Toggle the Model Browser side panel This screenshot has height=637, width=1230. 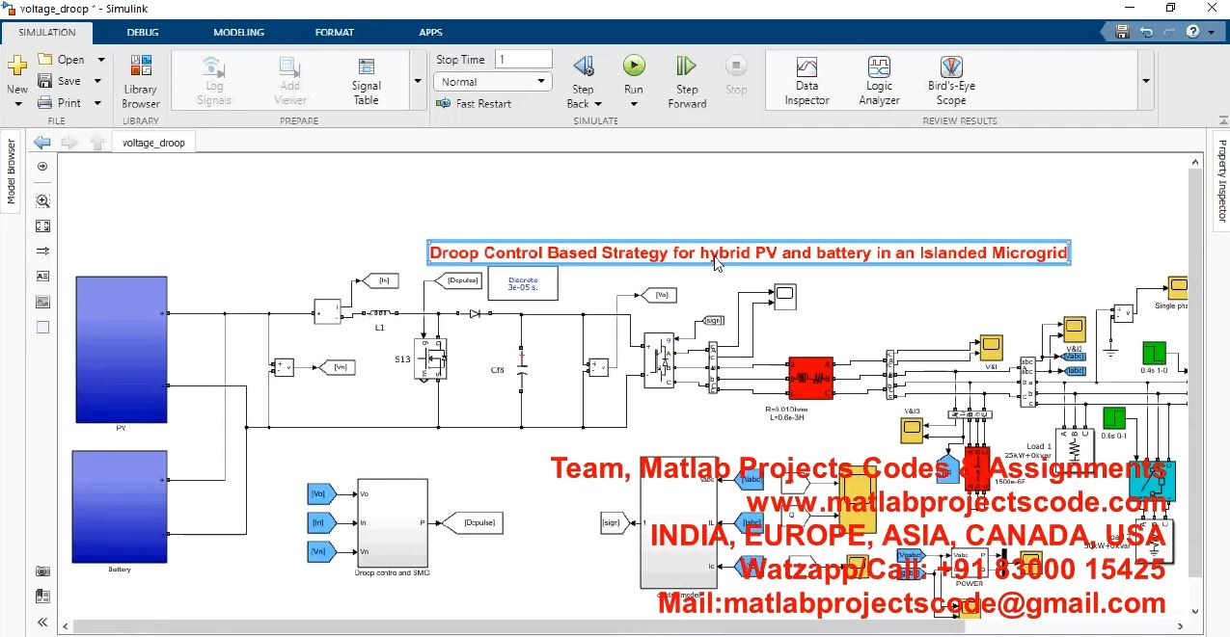[12, 172]
